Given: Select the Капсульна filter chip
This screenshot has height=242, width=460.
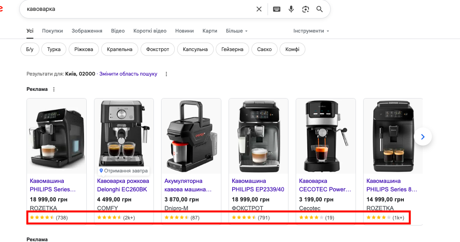Looking at the screenshot, I should coord(195,49).
